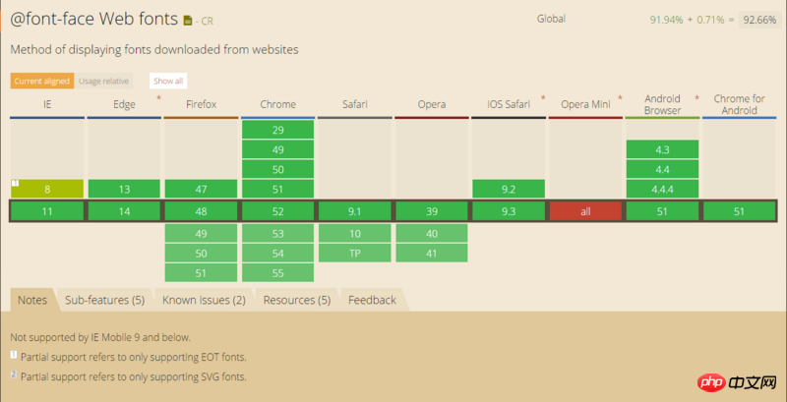Click the red asterisk next to Opera Mini

[620, 97]
